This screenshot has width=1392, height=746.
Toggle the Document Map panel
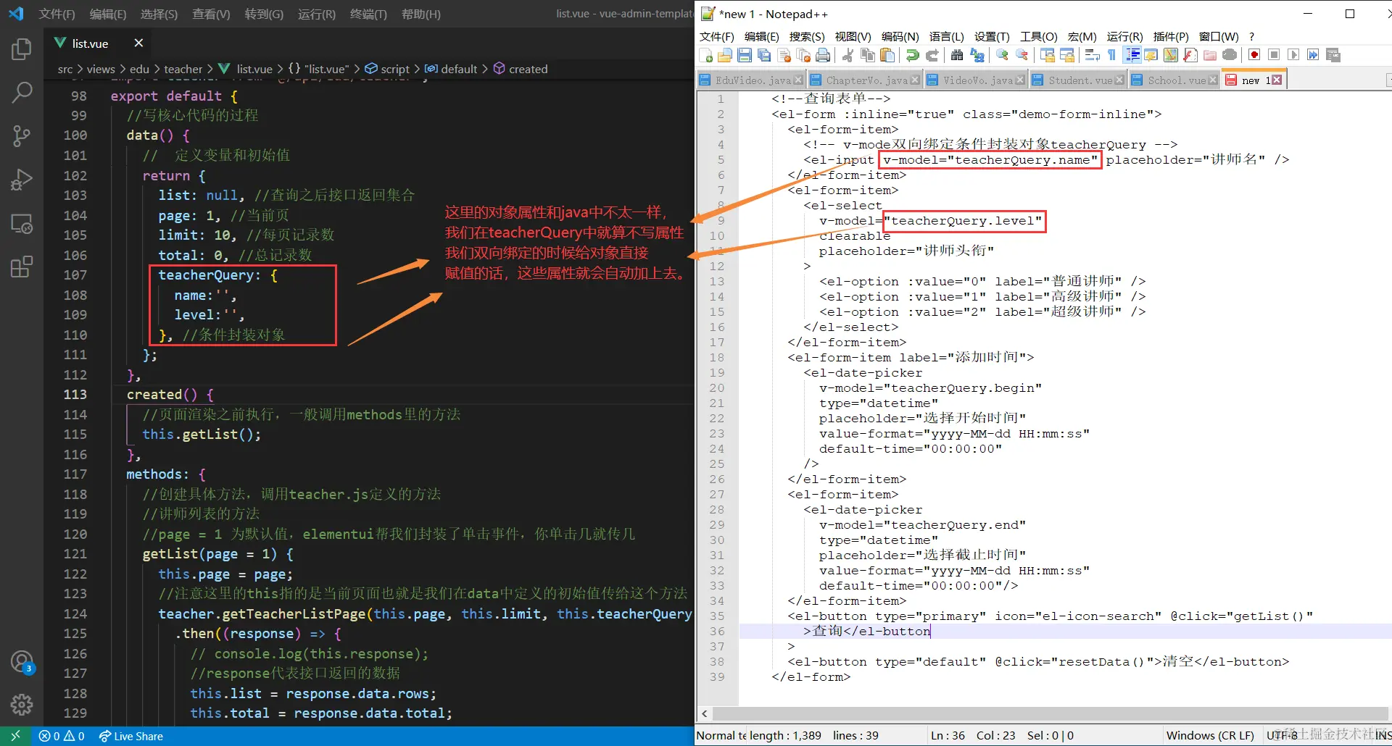[1170, 55]
